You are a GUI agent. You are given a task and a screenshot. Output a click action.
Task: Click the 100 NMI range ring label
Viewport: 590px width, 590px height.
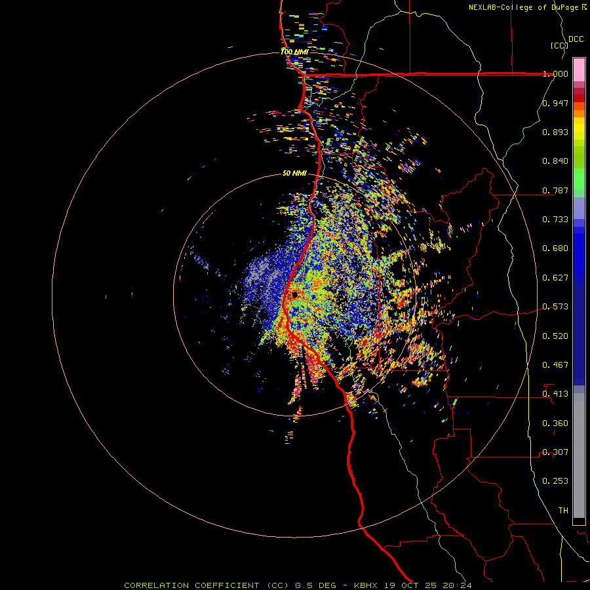[294, 52]
